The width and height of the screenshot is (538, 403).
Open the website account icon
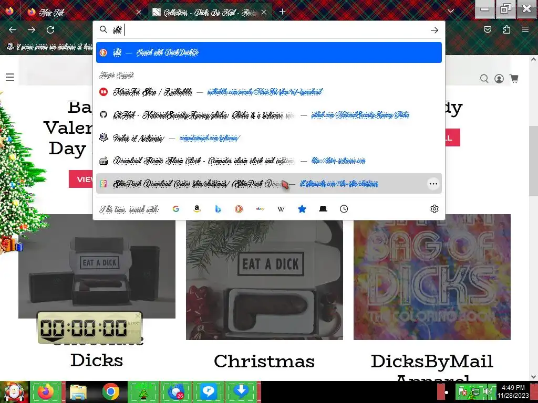coord(499,79)
